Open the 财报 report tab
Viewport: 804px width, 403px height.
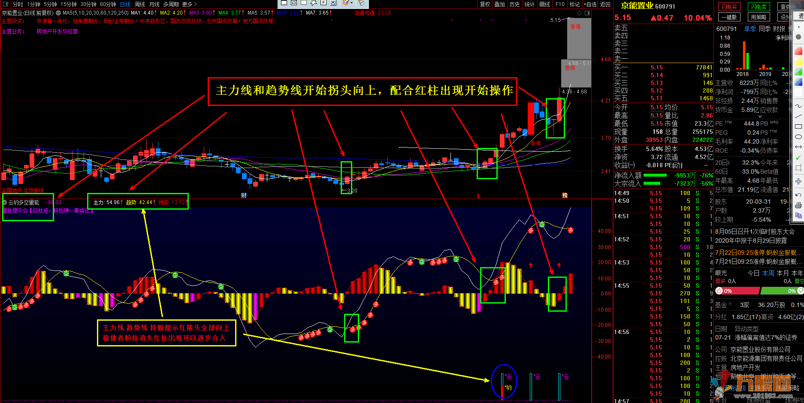[780, 29]
